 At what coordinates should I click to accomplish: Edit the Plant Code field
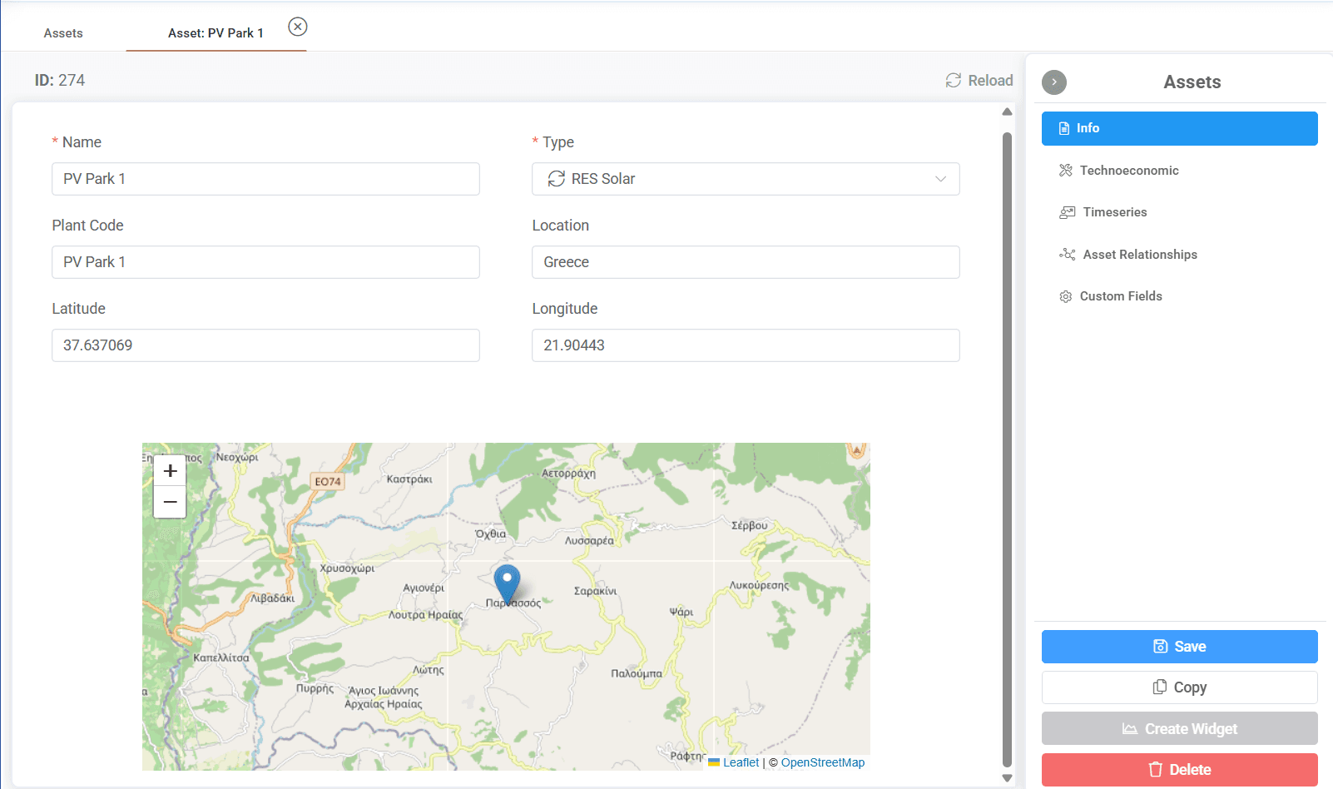[x=265, y=262]
